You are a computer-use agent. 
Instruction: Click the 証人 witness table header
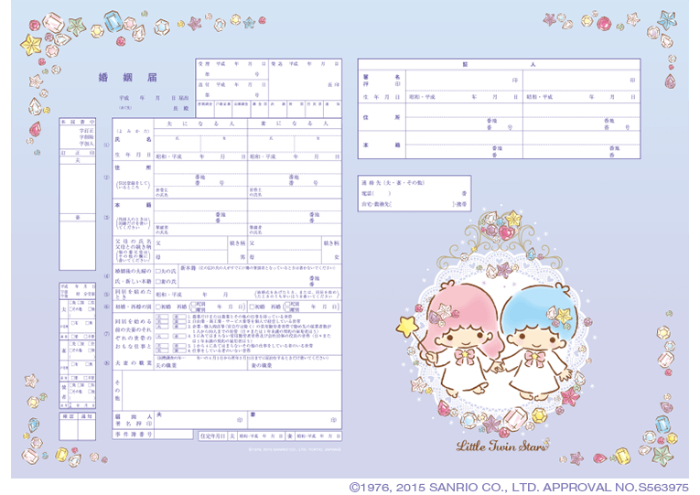point(499,64)
